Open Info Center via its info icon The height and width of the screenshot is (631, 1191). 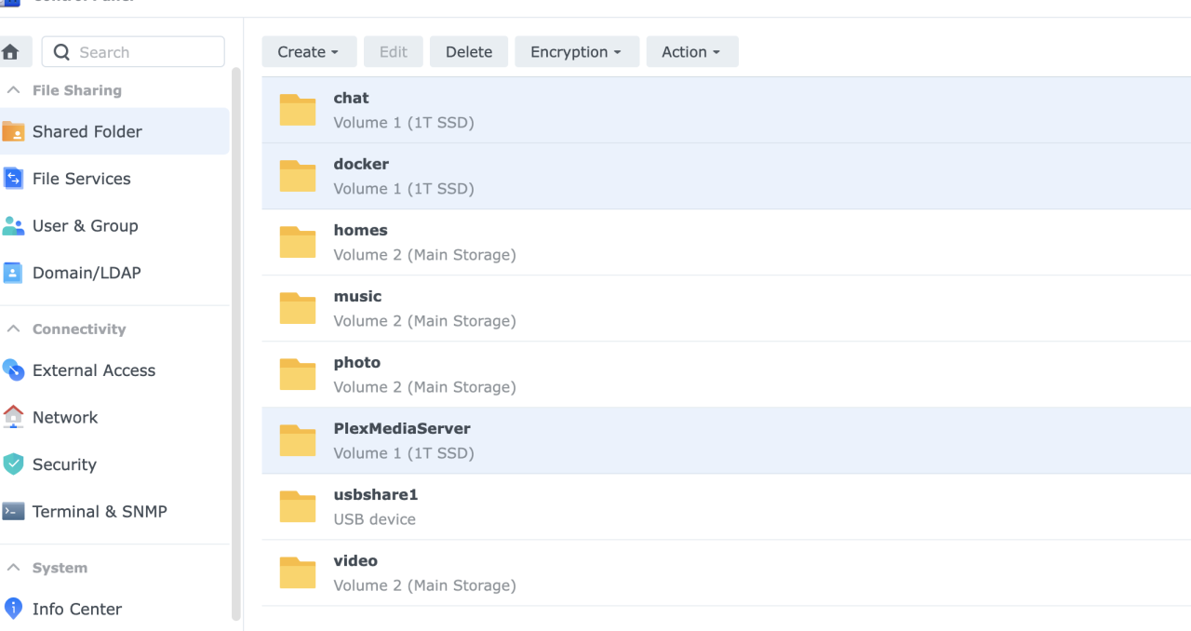[13, 609]
